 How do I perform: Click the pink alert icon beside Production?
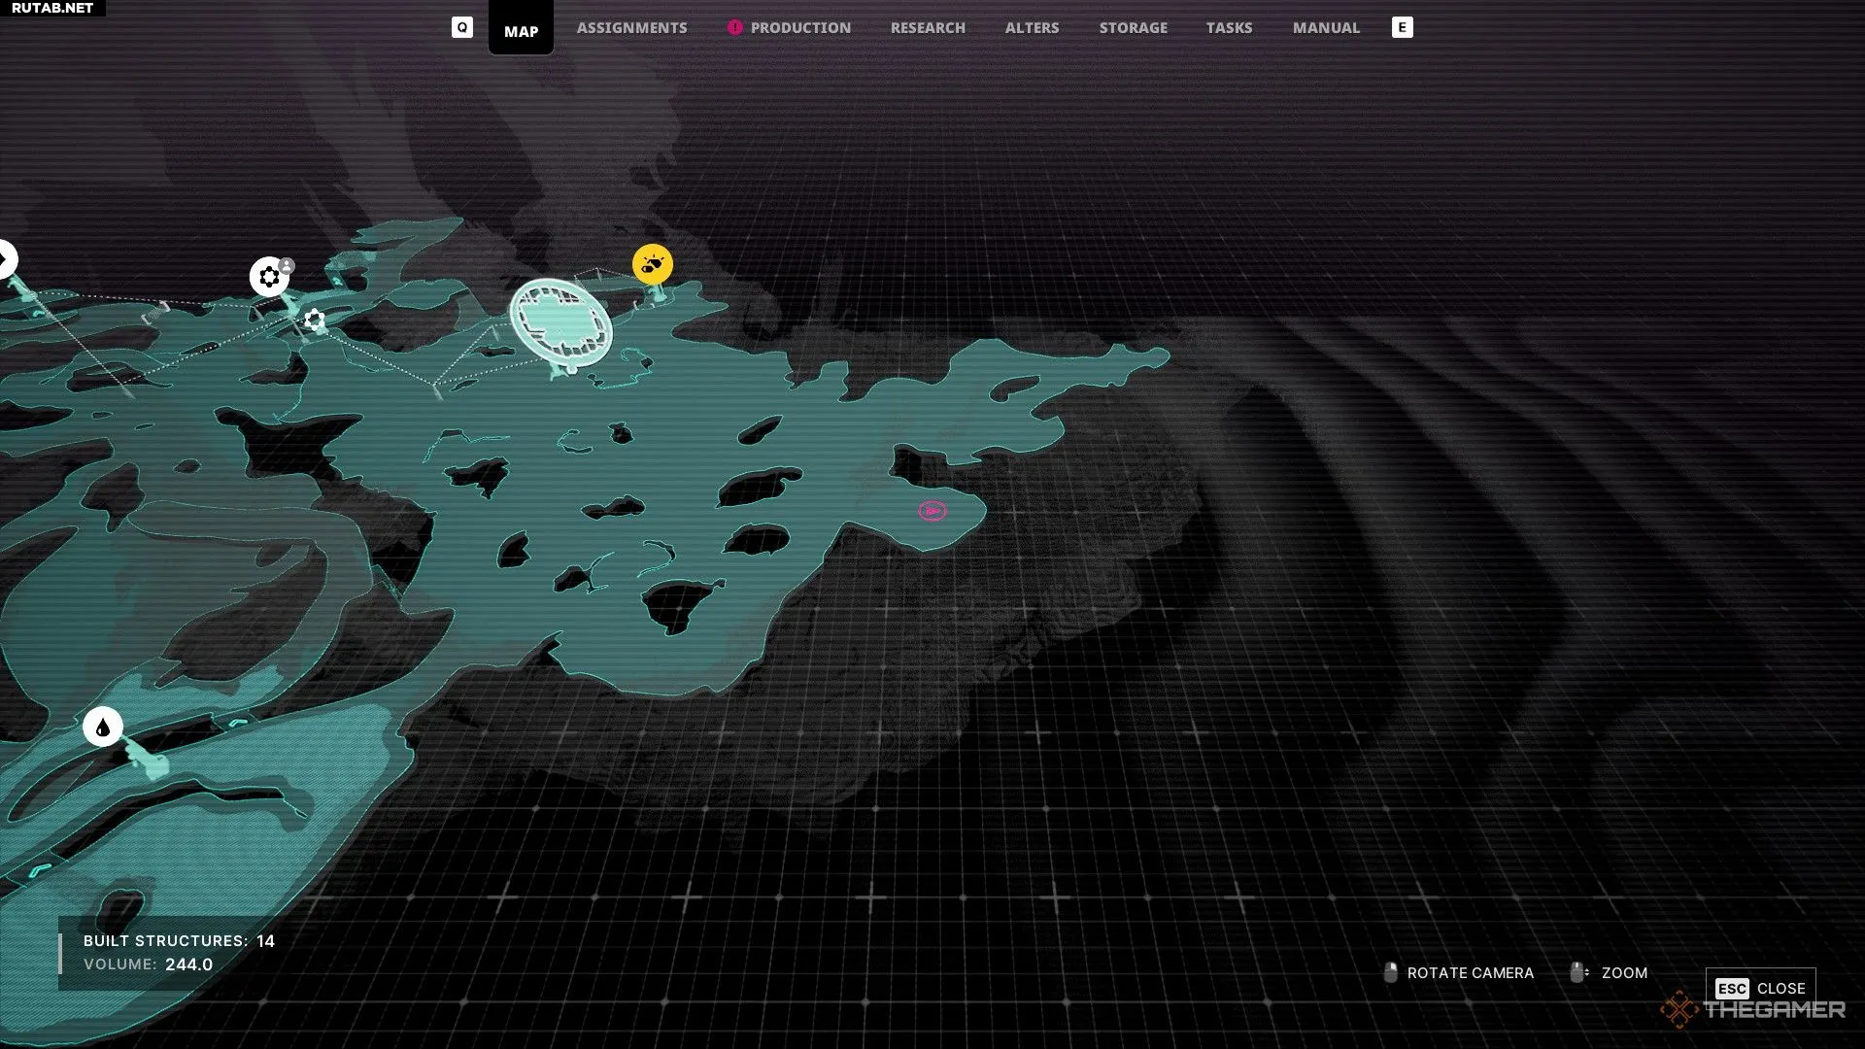[x=734, y=27]
